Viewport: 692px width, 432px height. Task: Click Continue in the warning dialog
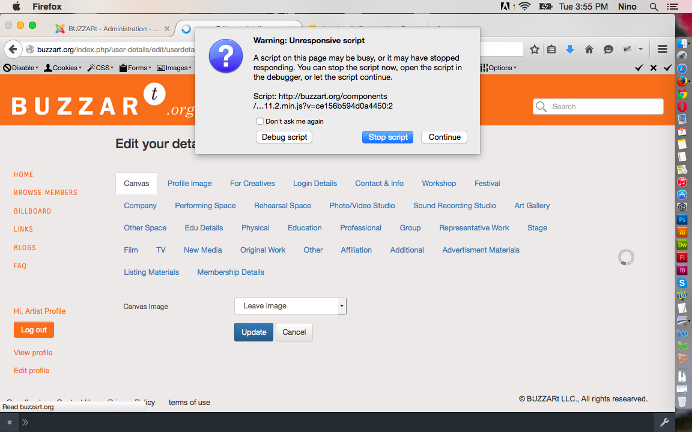pos(445,137)
